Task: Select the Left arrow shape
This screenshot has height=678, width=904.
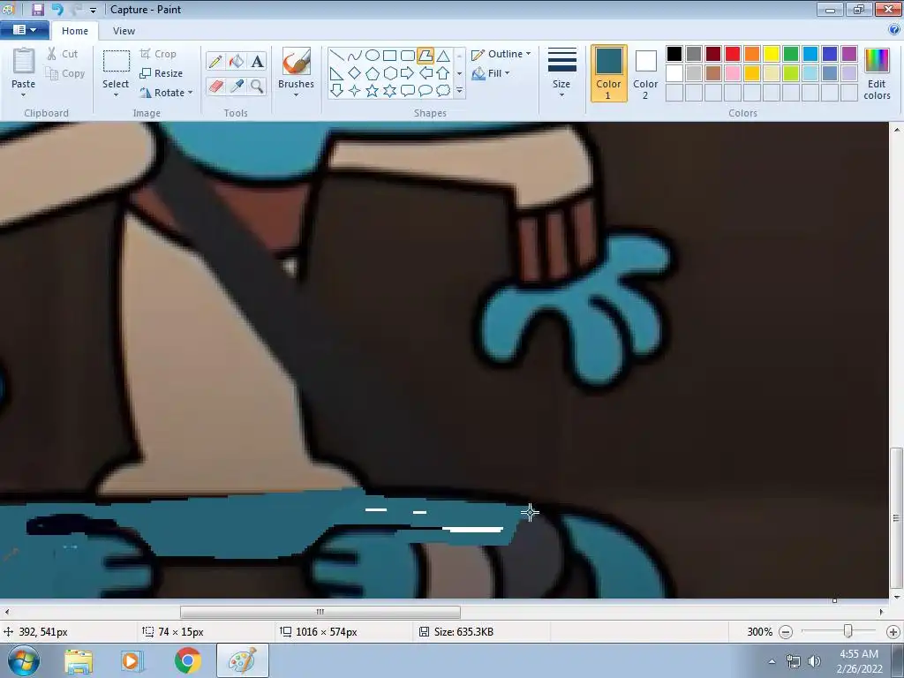Action: click(x=426, y=73)
